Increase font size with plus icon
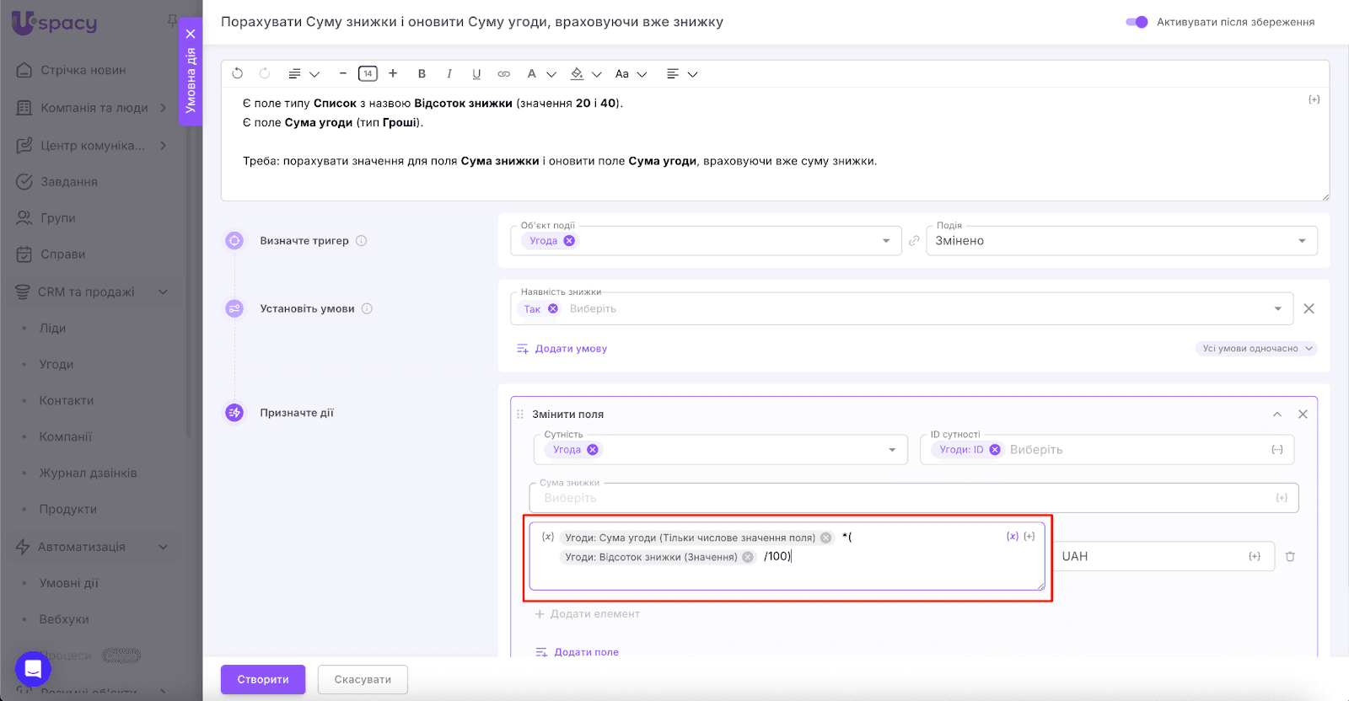The width and height of the screenshot is (1349, 701). click(393, 74)
